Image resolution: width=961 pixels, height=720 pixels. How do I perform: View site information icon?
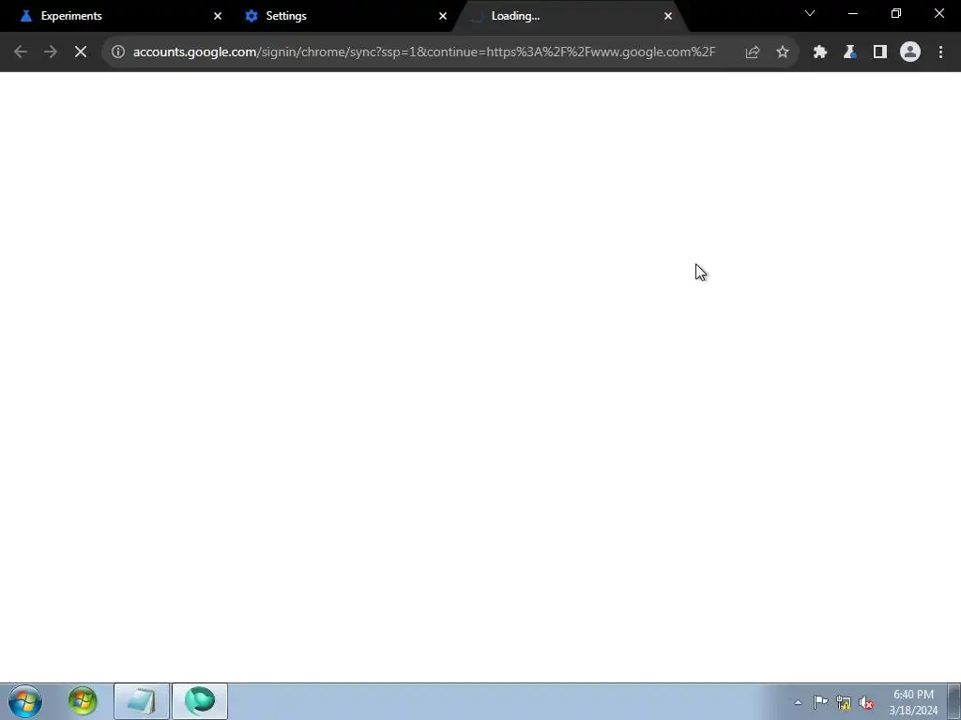(x=118, y=52)
